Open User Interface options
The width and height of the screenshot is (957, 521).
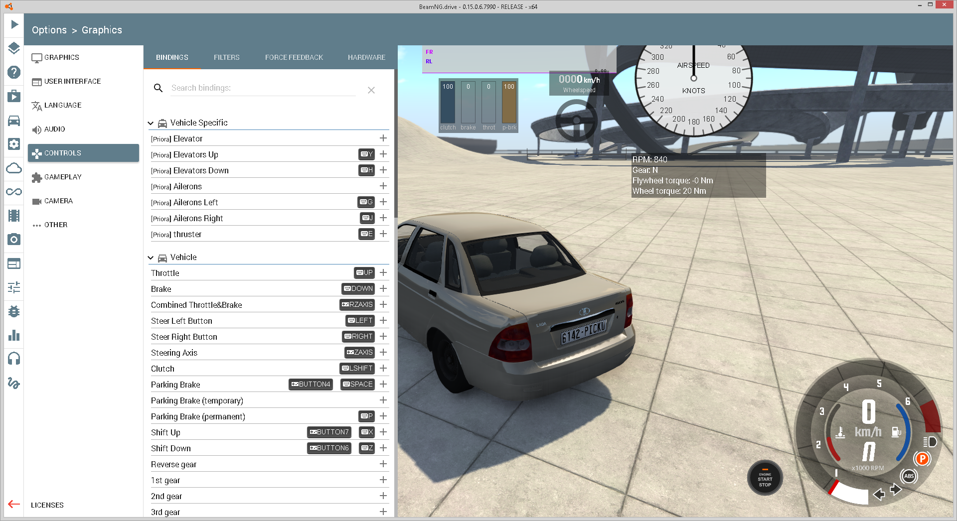(x=83, y=81)
